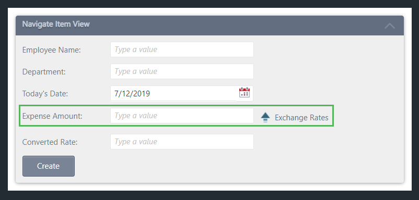
Task: Focus the Converted Rate input field
Action: 182,142
